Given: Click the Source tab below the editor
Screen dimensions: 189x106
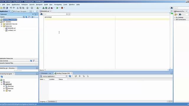Looking at the screenshot, I should (x=42, y=70).
